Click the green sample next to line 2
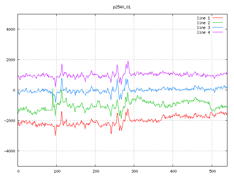Image resolution: width=234 pixels, height=176 pixels. click(x=218, y=23)
